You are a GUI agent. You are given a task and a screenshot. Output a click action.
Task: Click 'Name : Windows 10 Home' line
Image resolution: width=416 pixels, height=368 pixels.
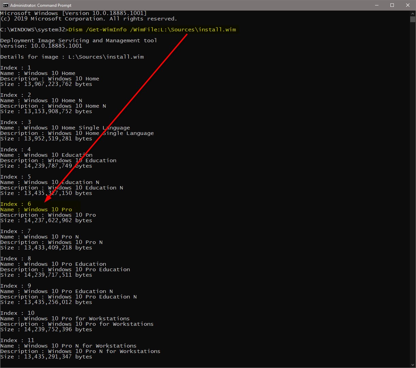38,73
